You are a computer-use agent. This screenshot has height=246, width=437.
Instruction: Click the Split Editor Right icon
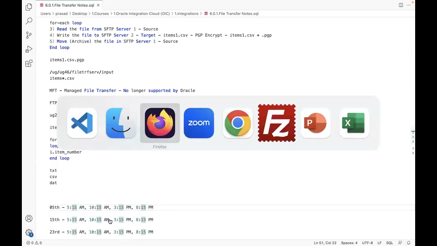coord(401,5)
